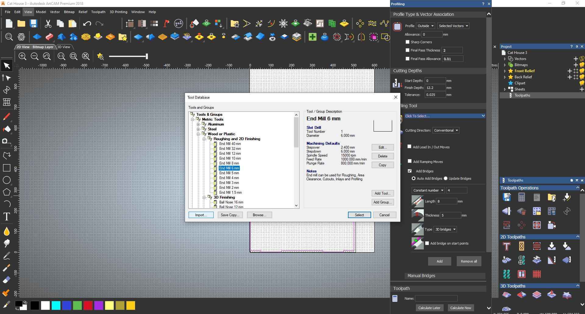Uncheck the Add Bridges checkbox
This screenshot has height=314, width=585.
[409, 171]
